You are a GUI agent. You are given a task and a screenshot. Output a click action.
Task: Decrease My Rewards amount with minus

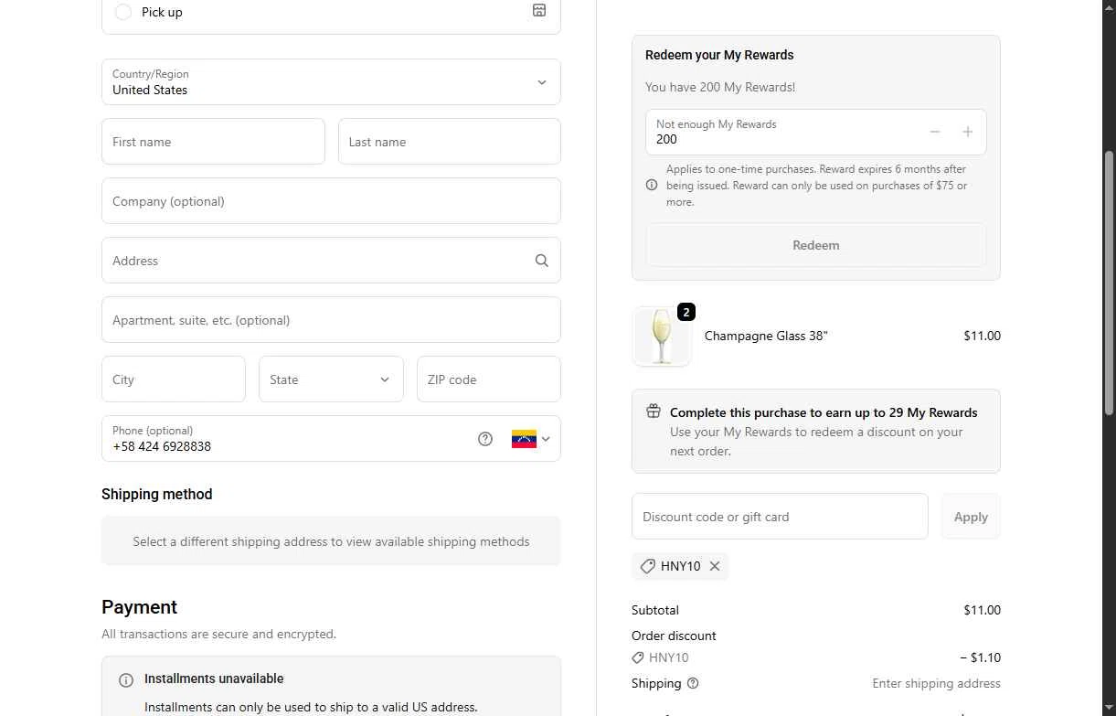click(x=935, y=132)
